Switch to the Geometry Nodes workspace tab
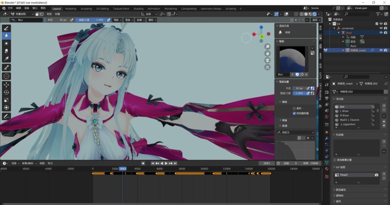 tap(211, 9)
